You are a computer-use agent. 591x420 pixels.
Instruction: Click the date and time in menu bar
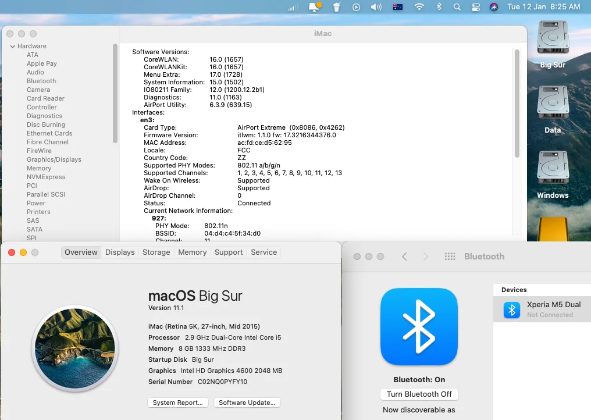click(x=543, y=7)
